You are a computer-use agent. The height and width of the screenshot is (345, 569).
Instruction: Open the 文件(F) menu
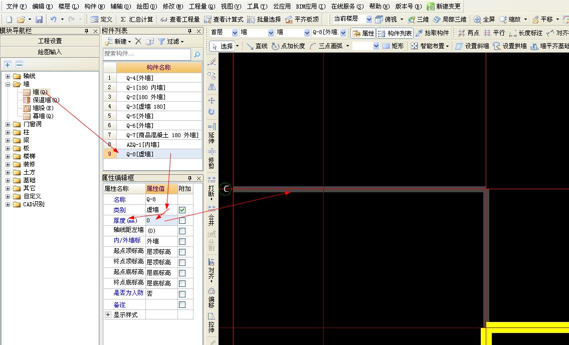(x=17, y=6)
